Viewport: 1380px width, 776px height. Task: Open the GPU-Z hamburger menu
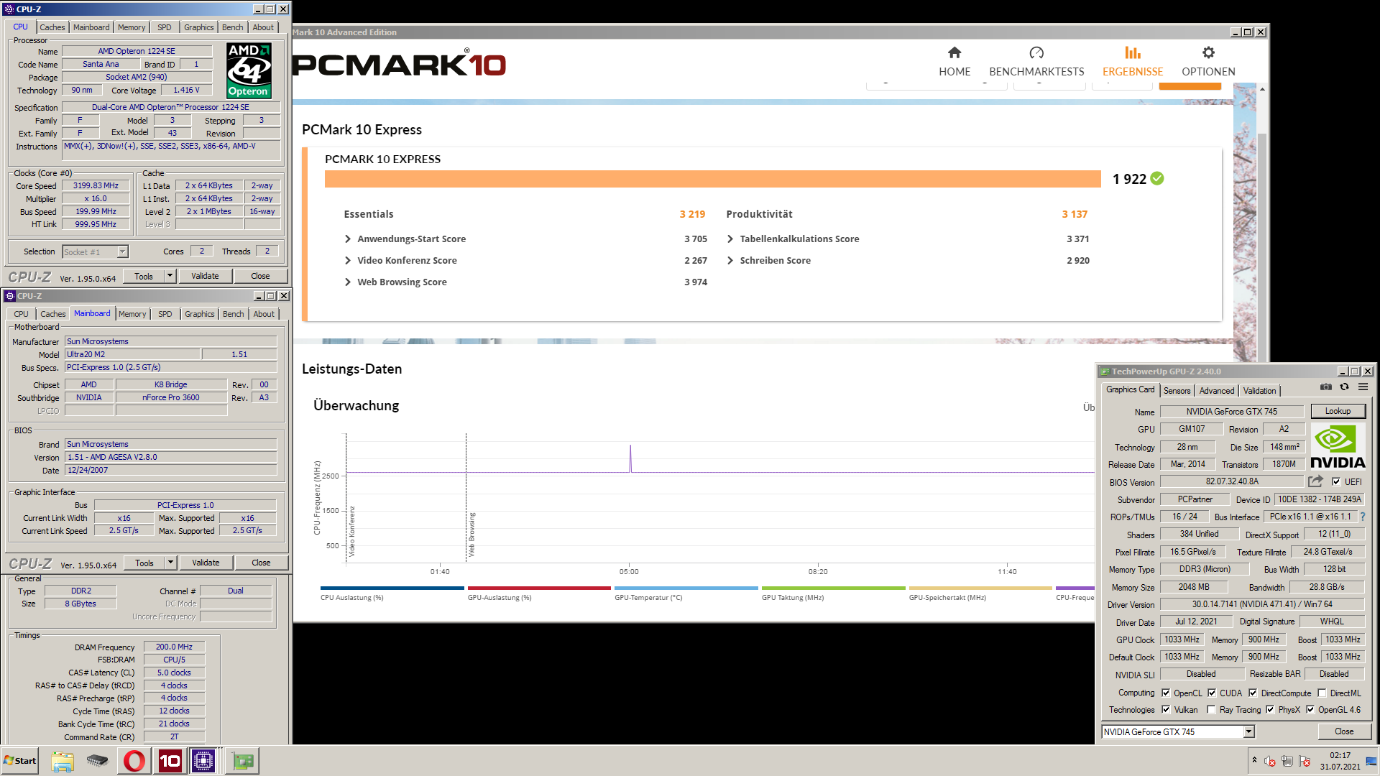[x=1363, y=387]
